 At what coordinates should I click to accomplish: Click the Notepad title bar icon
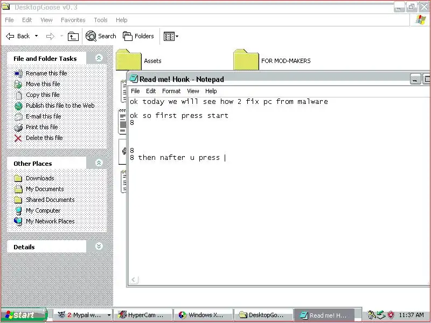(134, 79)
